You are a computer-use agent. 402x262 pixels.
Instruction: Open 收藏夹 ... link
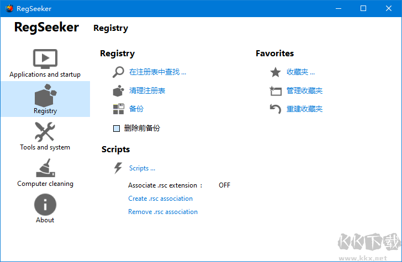tap(300, 72)
